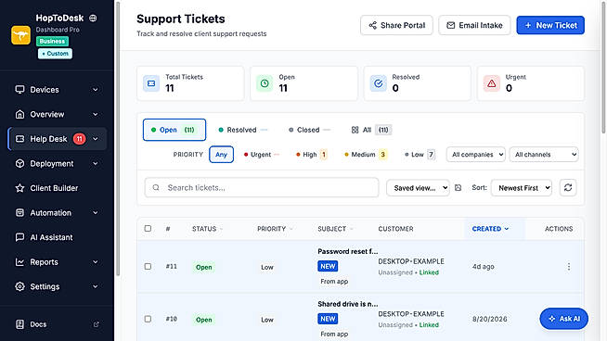
Task: Click the Client Builder star icon
Action: tap(19, 188)
